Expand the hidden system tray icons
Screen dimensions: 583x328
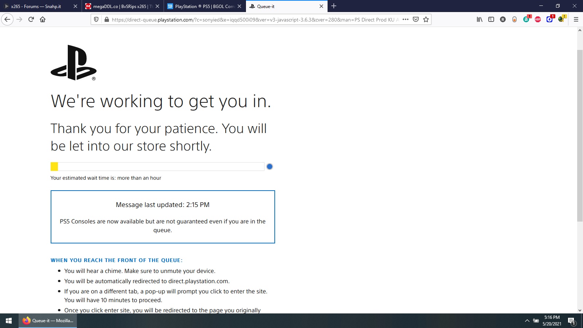click(527, 321)
